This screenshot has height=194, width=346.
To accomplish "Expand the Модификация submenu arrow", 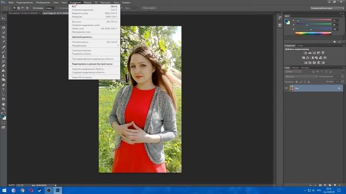I will (x=118, y=45).
